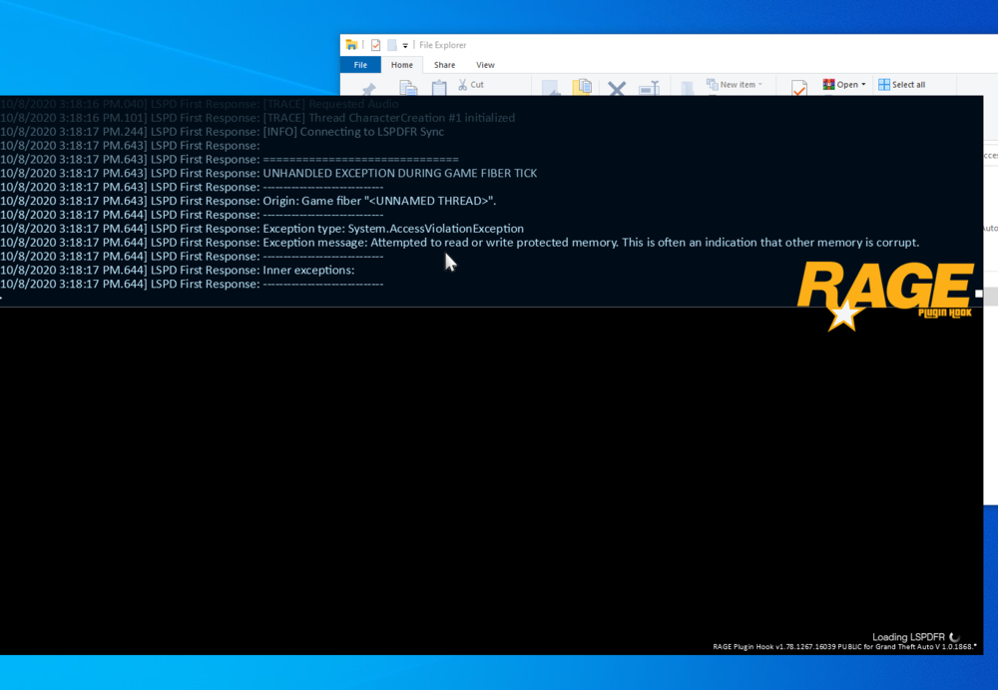Copy the selected file
The width and height of the screenshot is (998, 690).
click(x=408, y=86)
